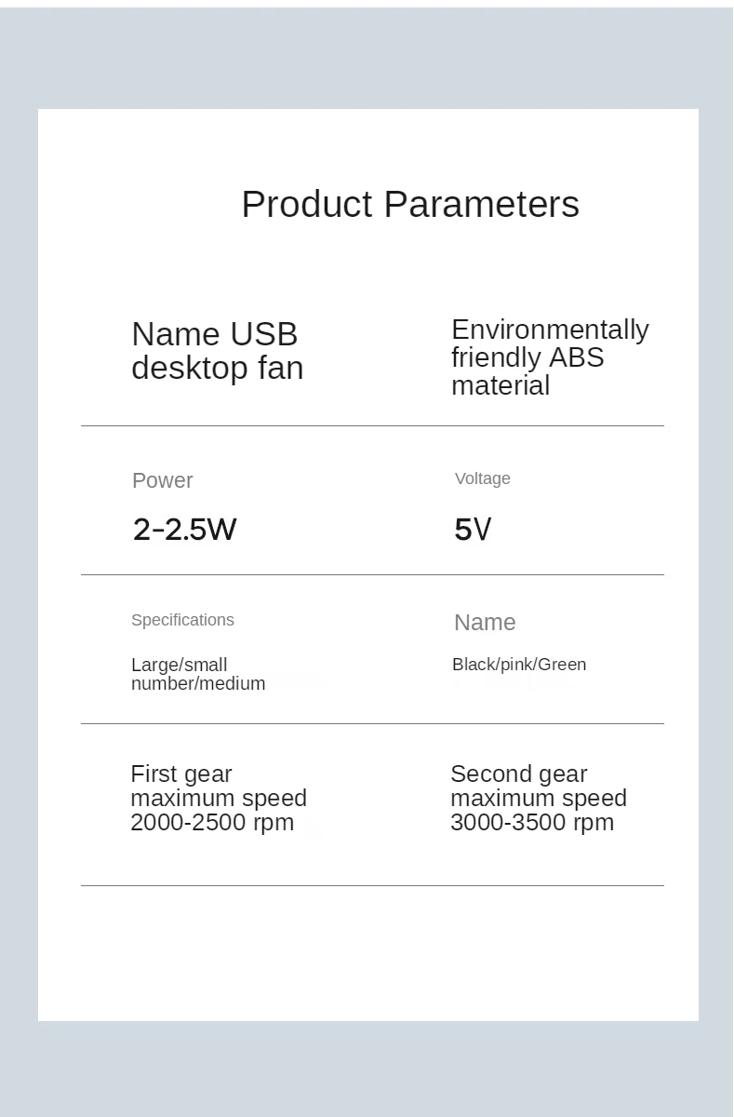The height and width of the screenshot is (1117, 734).
Task: Click the gray Name label above colors
Action: [x=484, y=622]
